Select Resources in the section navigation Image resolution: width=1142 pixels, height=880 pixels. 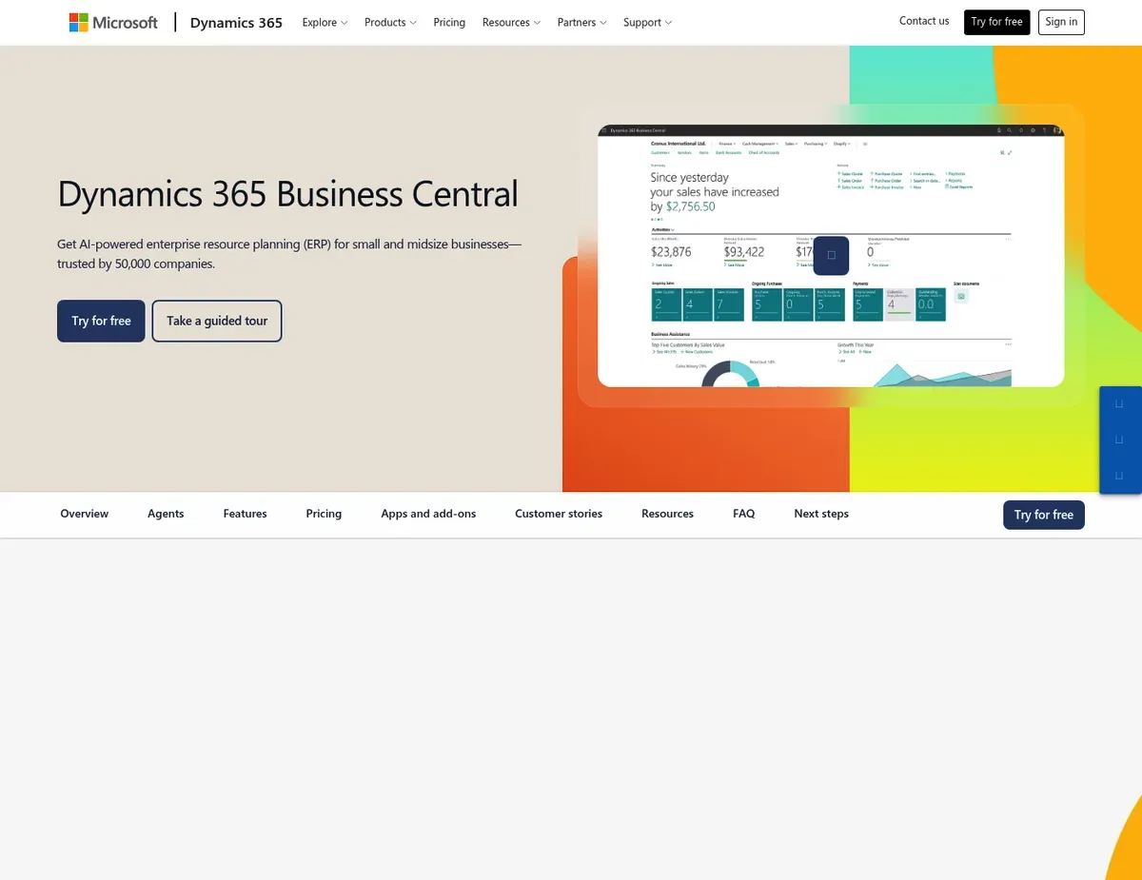click(667, 514)
